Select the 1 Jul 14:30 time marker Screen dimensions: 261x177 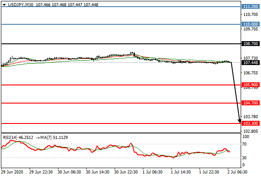point(181,172)
